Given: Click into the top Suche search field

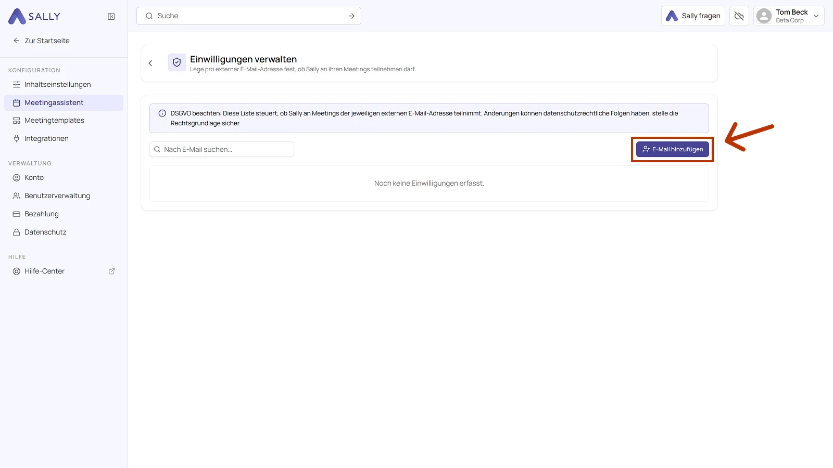Looking at the screenshot, I should [x=249, y=16].
